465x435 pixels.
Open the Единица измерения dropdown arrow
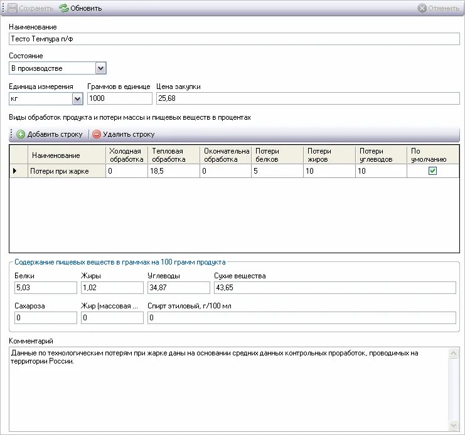[x=77, y=98]
